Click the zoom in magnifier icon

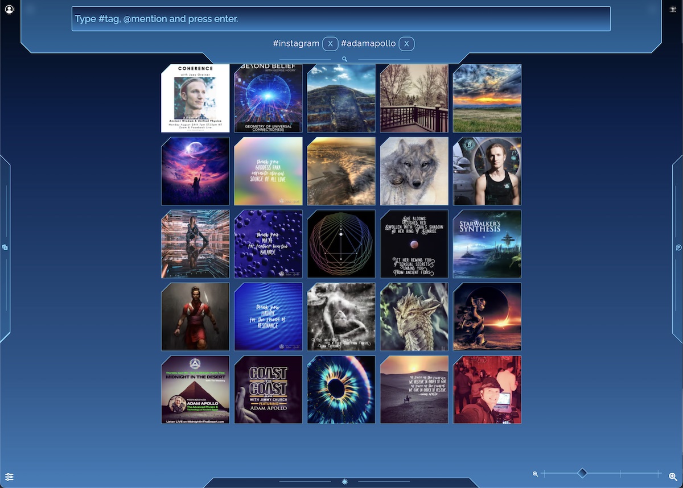pyautogui.click(x=673, y=477)
